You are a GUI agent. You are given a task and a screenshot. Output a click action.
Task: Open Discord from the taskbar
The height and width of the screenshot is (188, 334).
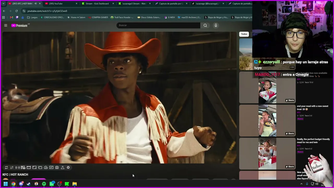click(21, 184)
